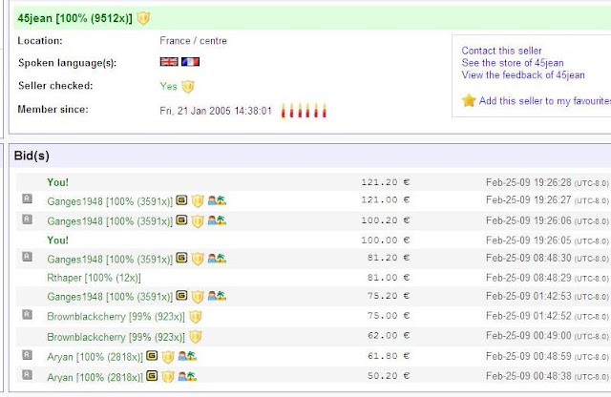Image resolution: width=611 pixels, height=397 pixels.
Task: Click the G badge on the 75.20 € bid
Action: (181, 296)
